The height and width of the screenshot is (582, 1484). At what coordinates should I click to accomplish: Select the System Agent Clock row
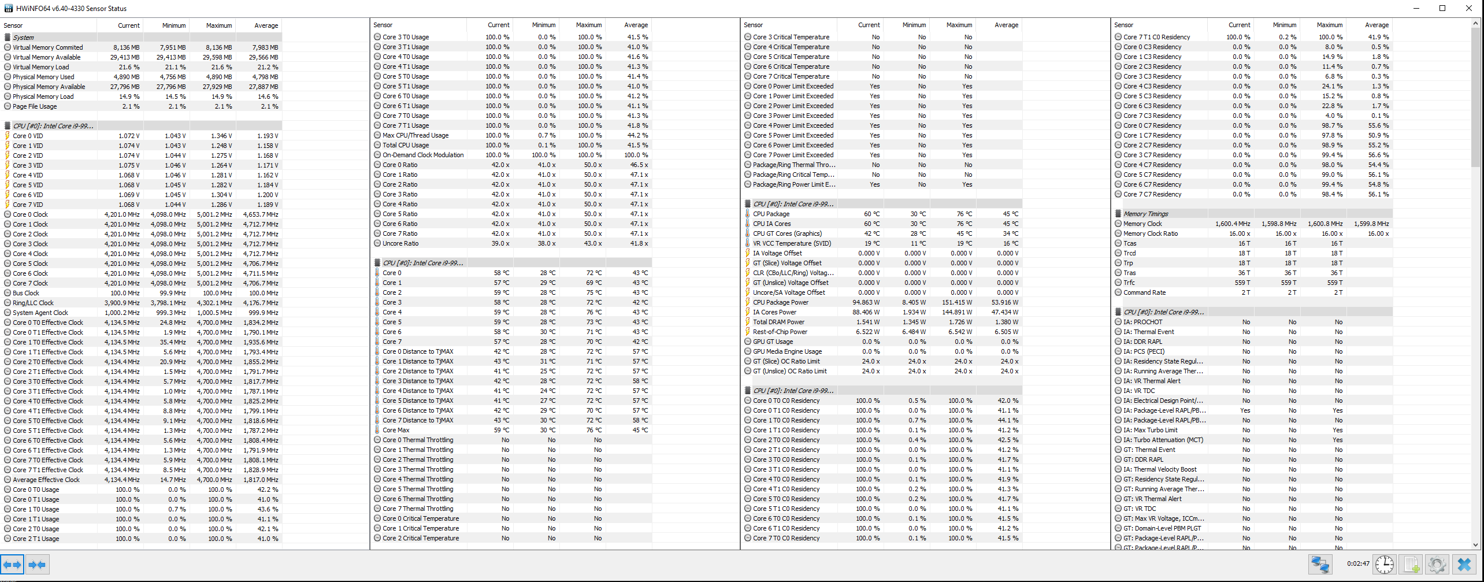point(142,313)
